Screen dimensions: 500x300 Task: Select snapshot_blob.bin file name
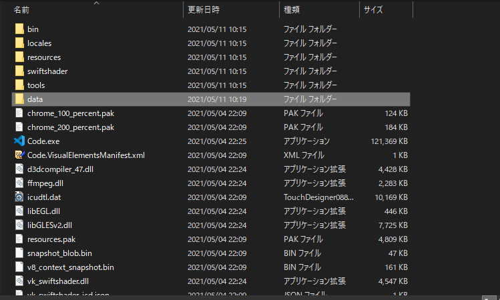point(59,253)
